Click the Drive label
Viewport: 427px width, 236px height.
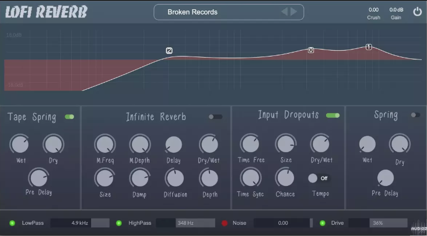(x=338, y=223)
